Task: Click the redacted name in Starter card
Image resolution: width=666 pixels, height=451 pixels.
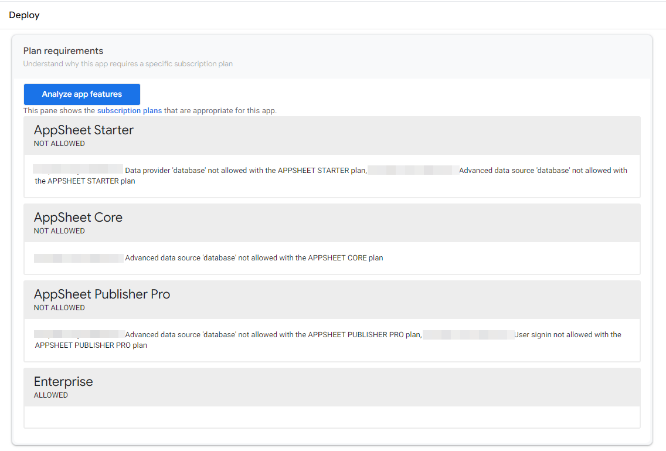Action: (x=77, y=170)
